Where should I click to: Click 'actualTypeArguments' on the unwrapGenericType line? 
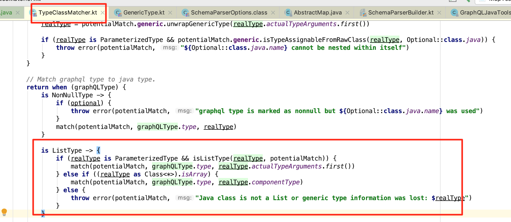[301, 24]
